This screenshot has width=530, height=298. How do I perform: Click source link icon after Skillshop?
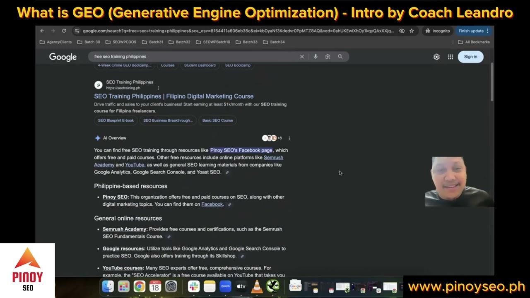click(242, 256)
